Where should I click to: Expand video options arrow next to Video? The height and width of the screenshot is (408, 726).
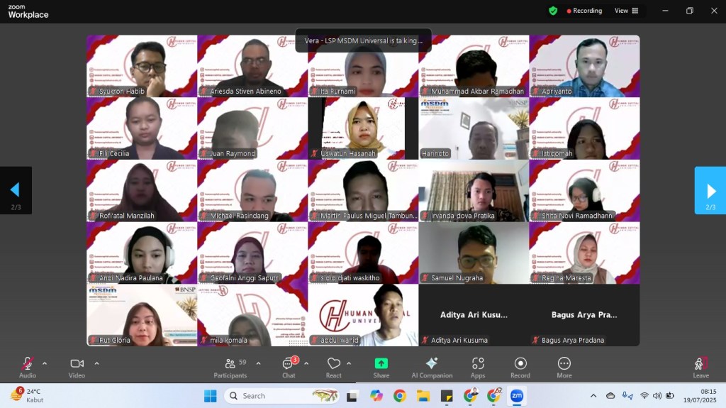click(x=96, y=363)
